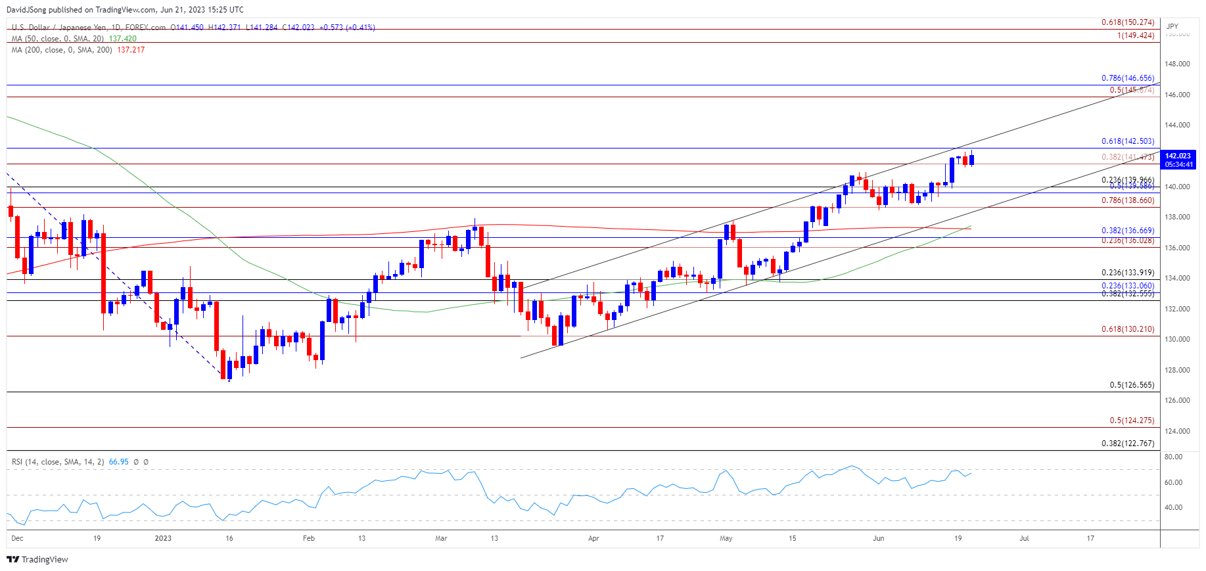The image size is (1206, 571).
Task: Click the 0.618(142.503) Fibonacci label
Action: click(x=1128, y=141)
